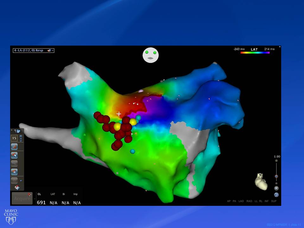Click the zoom in plus button
The width and height of the screenshot is (304, 228).
coord(276,161)
